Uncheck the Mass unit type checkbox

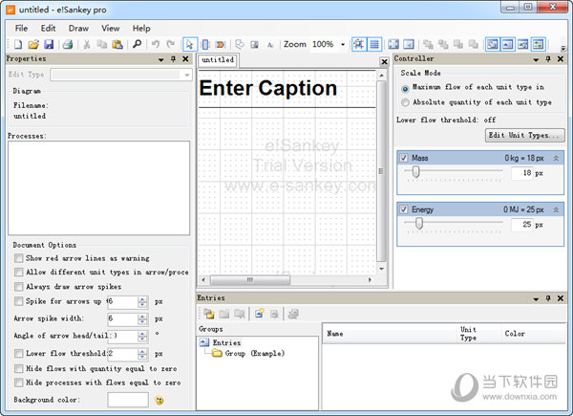coord(404,158)
